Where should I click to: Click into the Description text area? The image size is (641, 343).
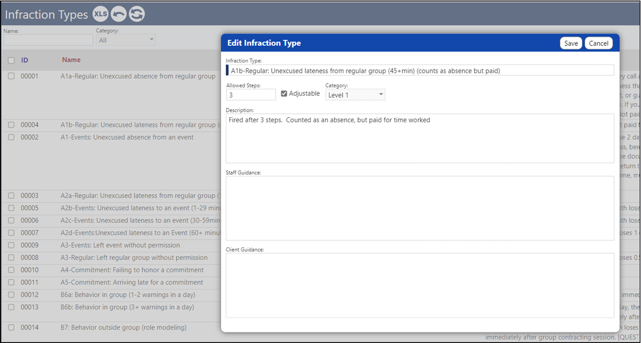click(420, 138)
